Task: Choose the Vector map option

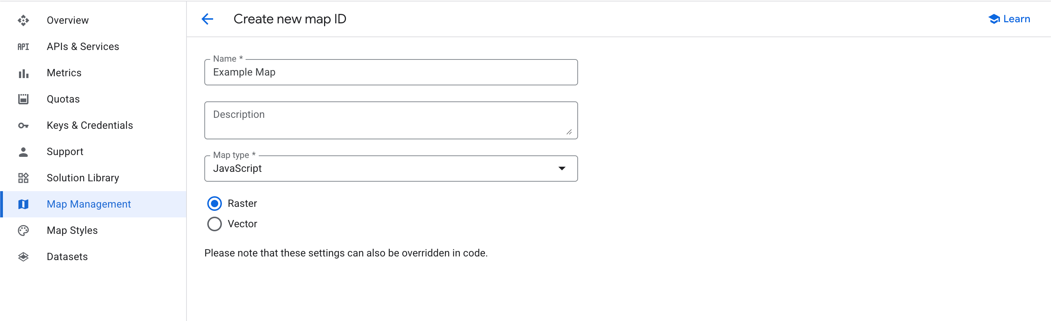Action: [x=214, y=224]
